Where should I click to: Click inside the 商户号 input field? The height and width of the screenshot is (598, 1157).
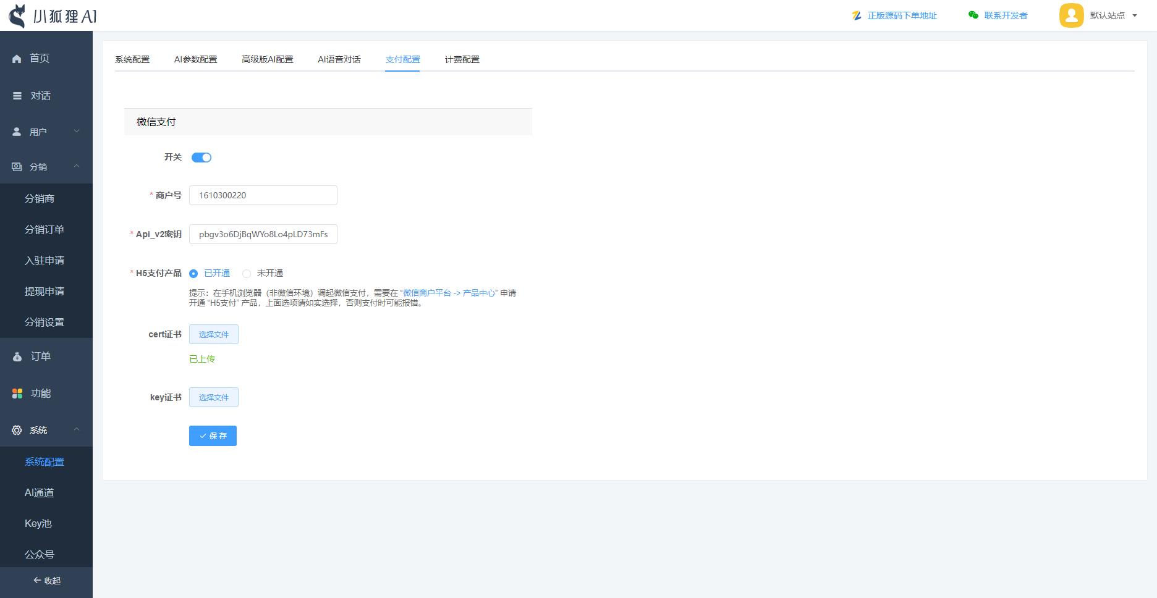[263, 195]
